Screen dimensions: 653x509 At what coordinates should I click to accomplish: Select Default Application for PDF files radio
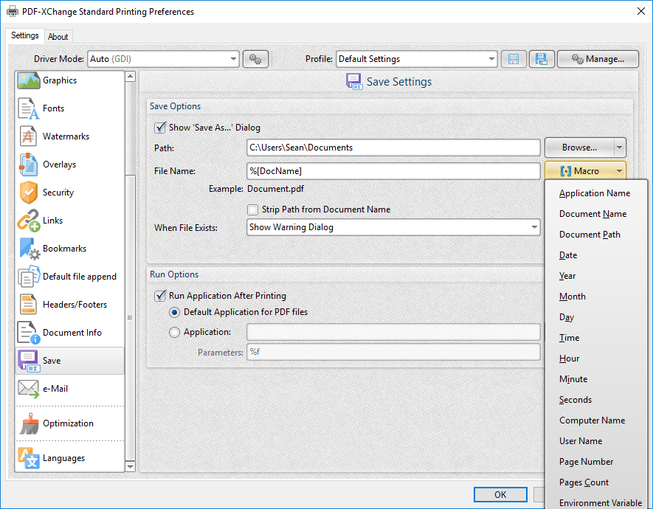coord(174,312)
